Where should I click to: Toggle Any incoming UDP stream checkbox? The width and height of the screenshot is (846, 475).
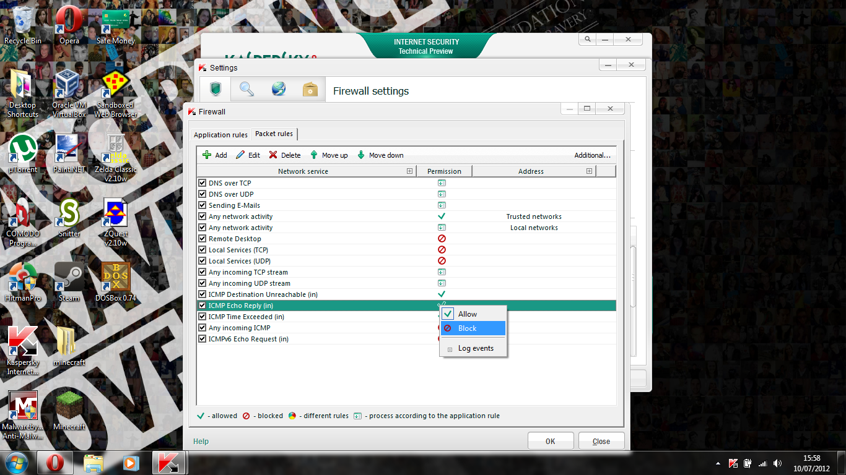[x=202, y=283]
